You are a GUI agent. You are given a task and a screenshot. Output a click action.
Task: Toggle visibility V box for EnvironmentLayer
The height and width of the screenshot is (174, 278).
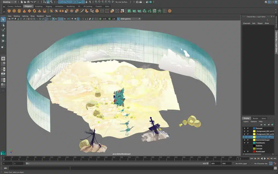click(x=244, y=140)
